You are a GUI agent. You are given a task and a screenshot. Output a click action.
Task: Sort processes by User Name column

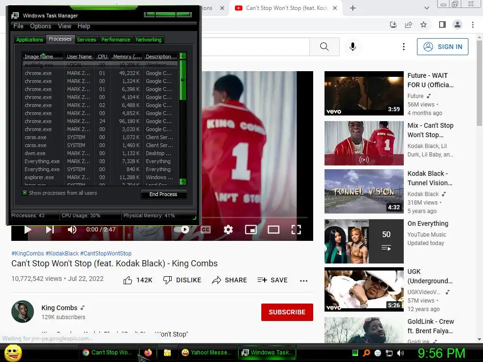click(x=79, y=57)
